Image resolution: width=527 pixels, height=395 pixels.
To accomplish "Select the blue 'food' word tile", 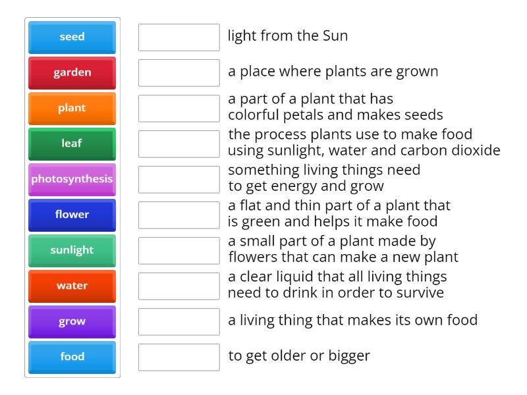I will pos(72,357).
